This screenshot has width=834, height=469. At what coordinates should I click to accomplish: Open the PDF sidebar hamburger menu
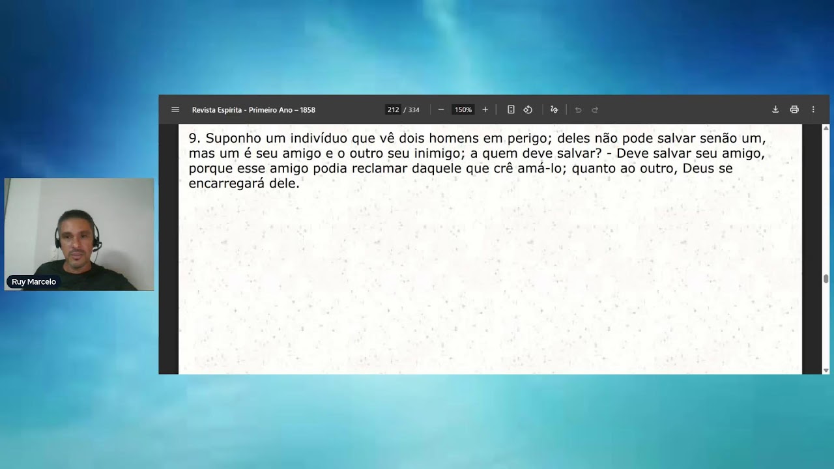coord(175,109)
